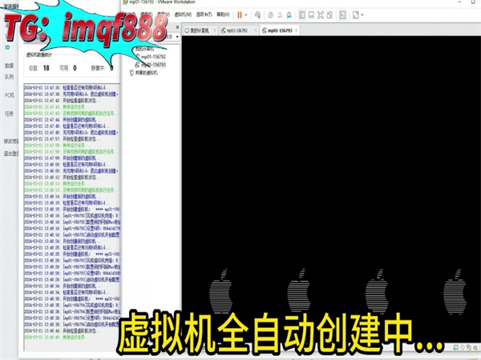
Task: Click the send Ctrl+Alt+Del toolbar icon
Action: click(257, 14)
